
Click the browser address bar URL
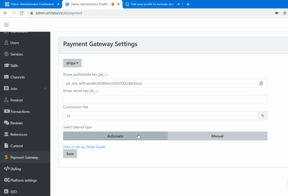[59, 13]
